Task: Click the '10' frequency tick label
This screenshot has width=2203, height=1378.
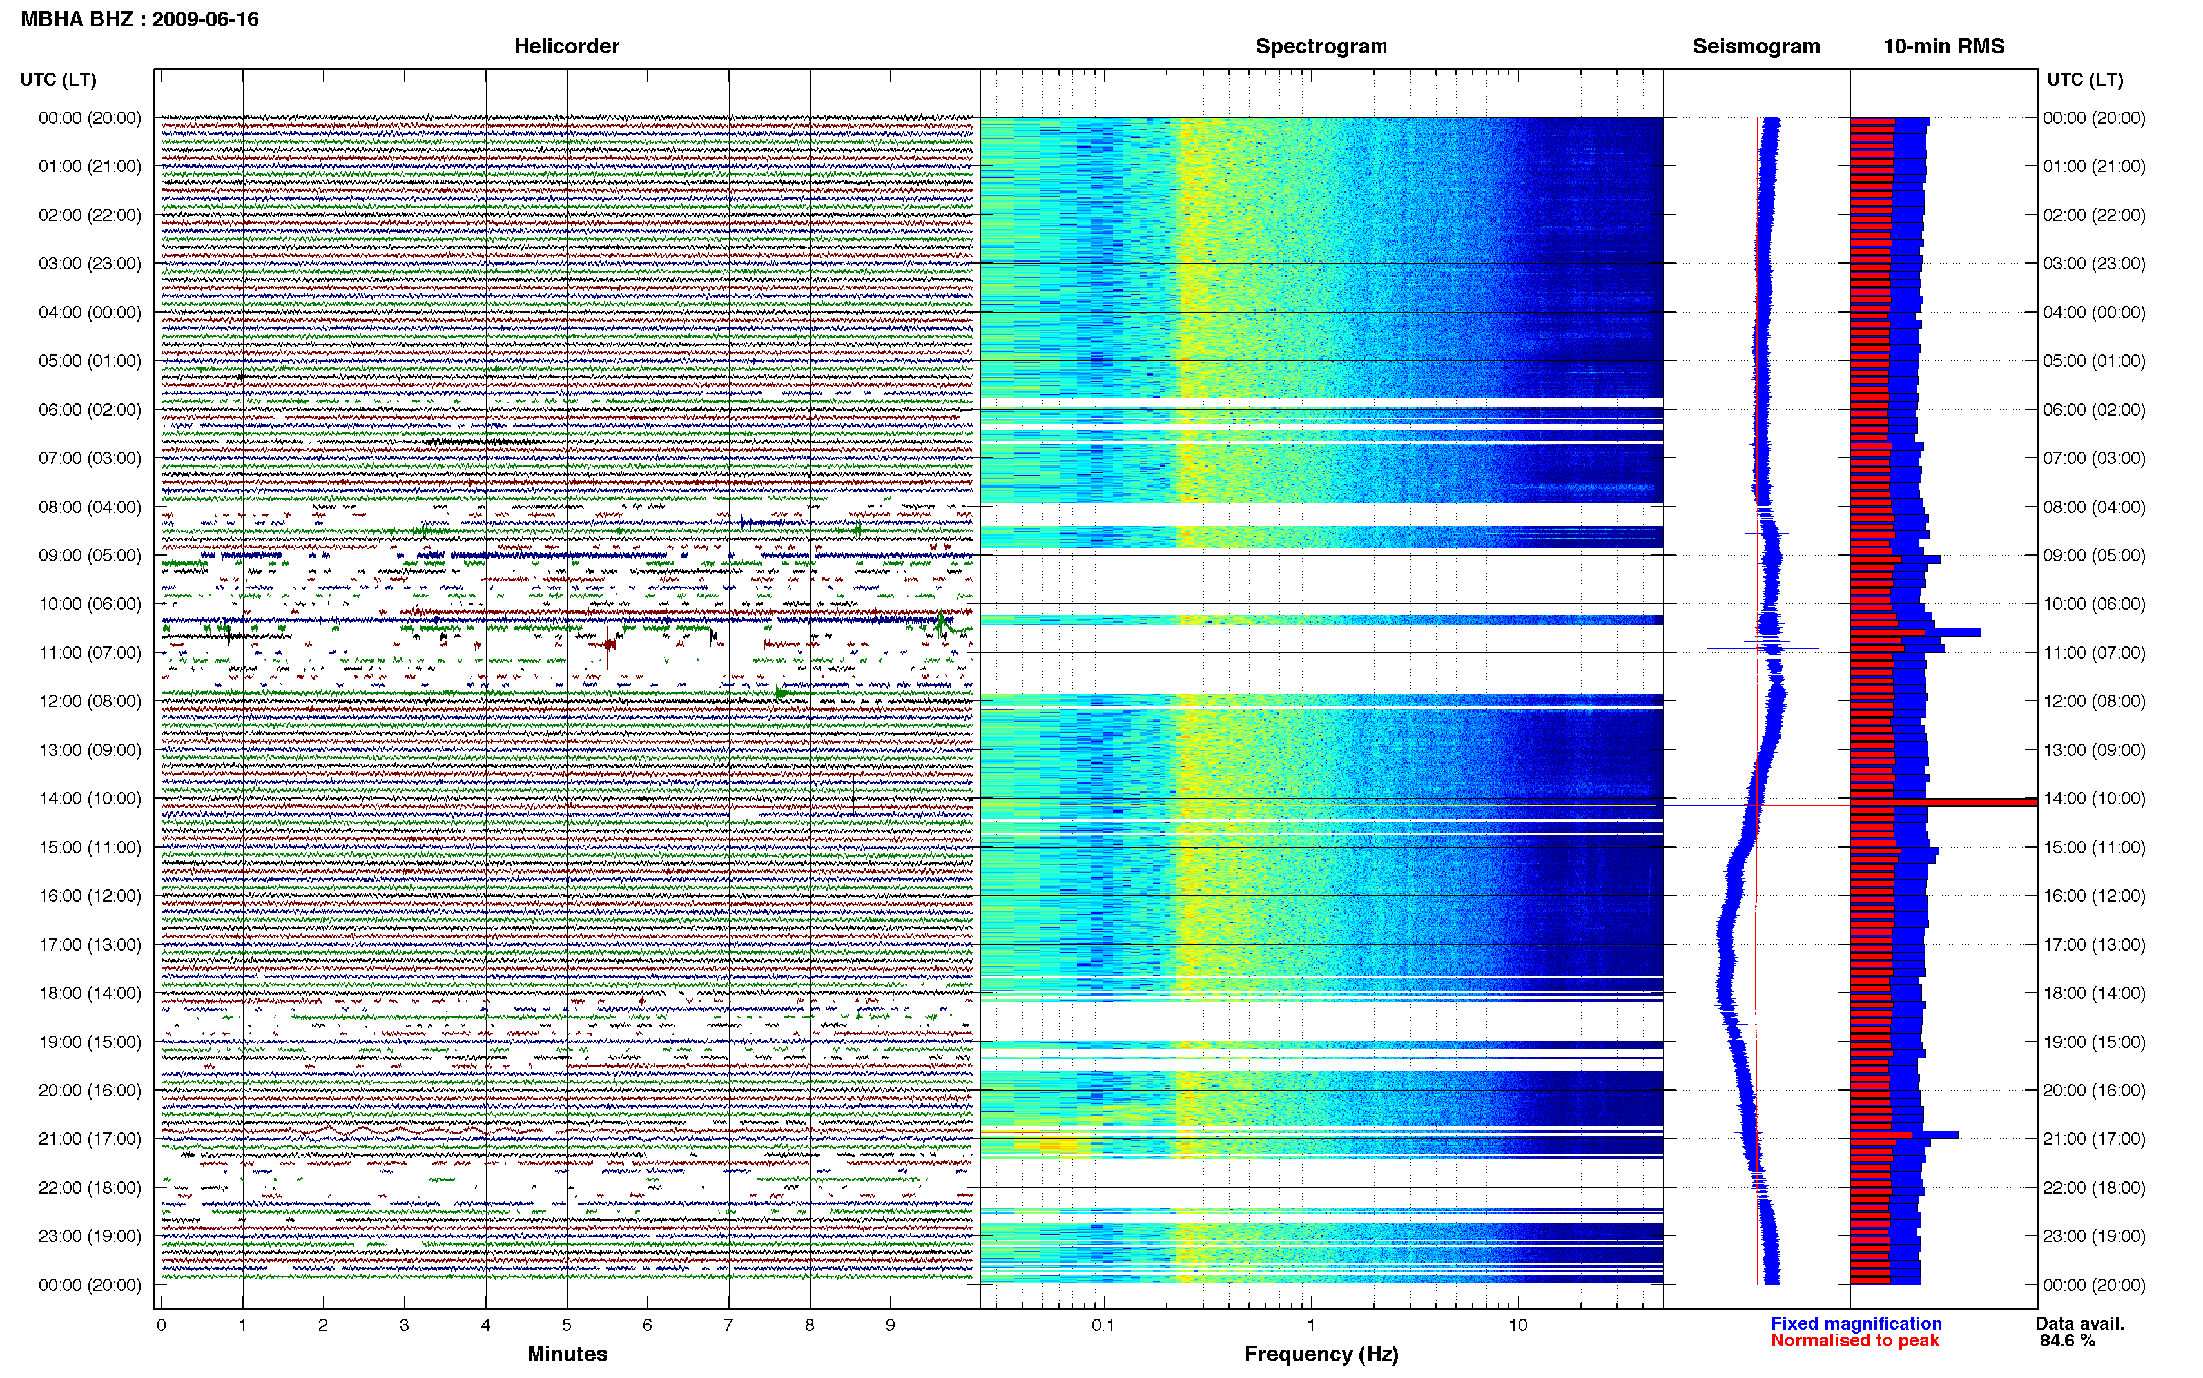Action: (x=1518, y=1325)
